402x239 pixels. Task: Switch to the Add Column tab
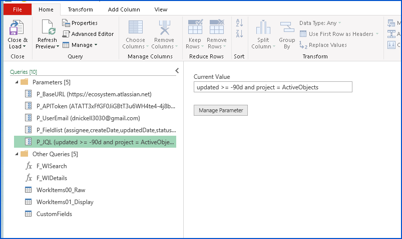point(124,9)
